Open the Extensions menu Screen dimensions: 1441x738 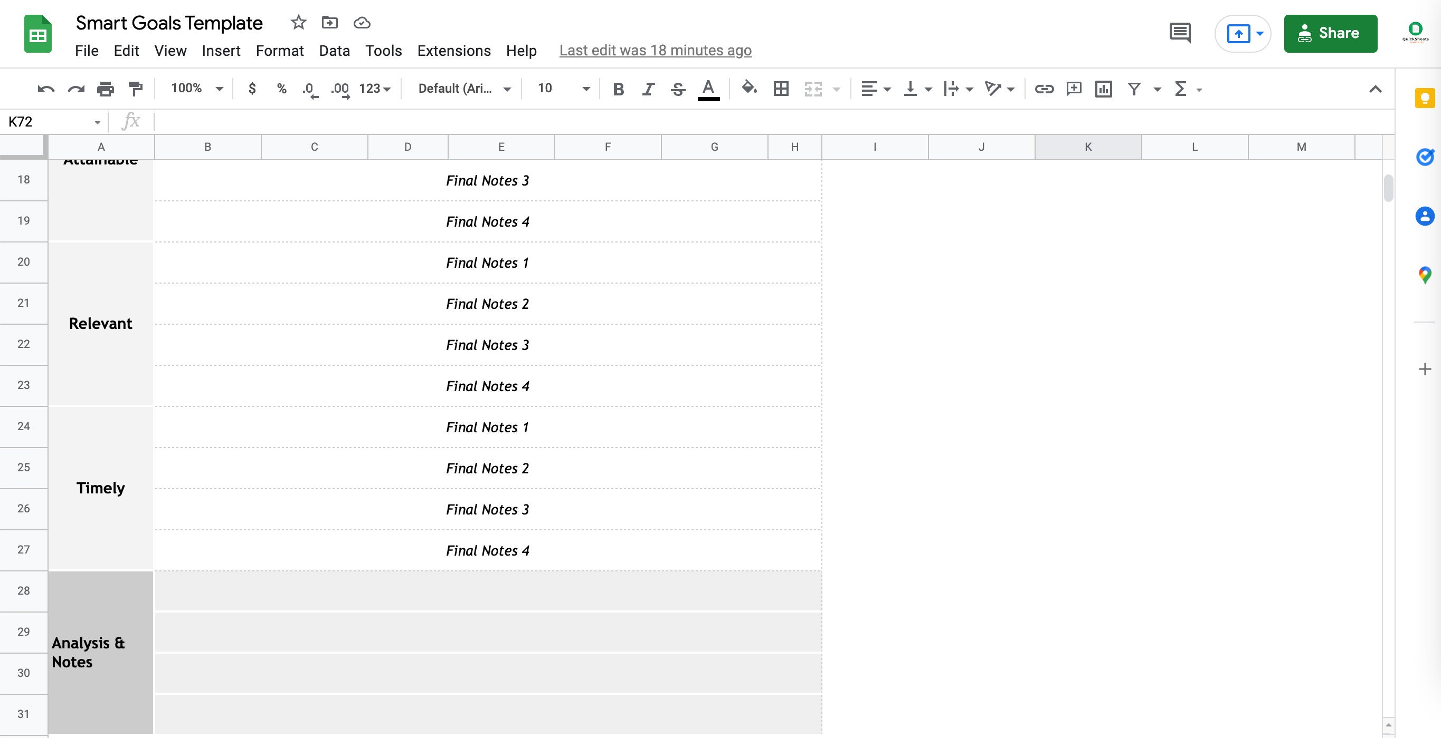tap(453, 50)
